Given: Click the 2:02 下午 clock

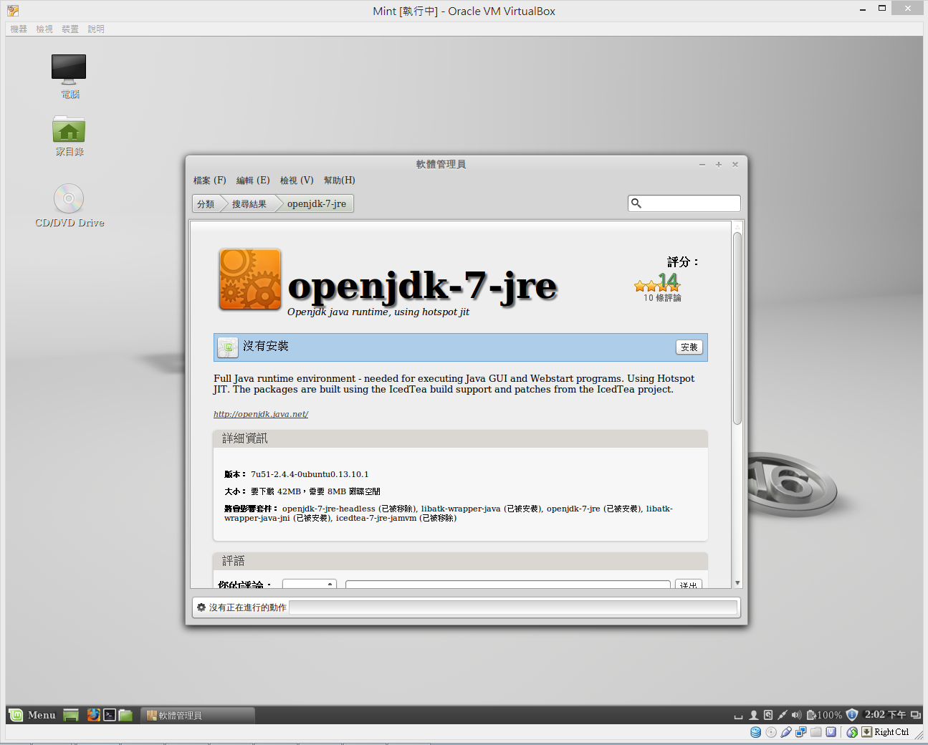Looking at the screenshot, I should (x=885, y=715).
